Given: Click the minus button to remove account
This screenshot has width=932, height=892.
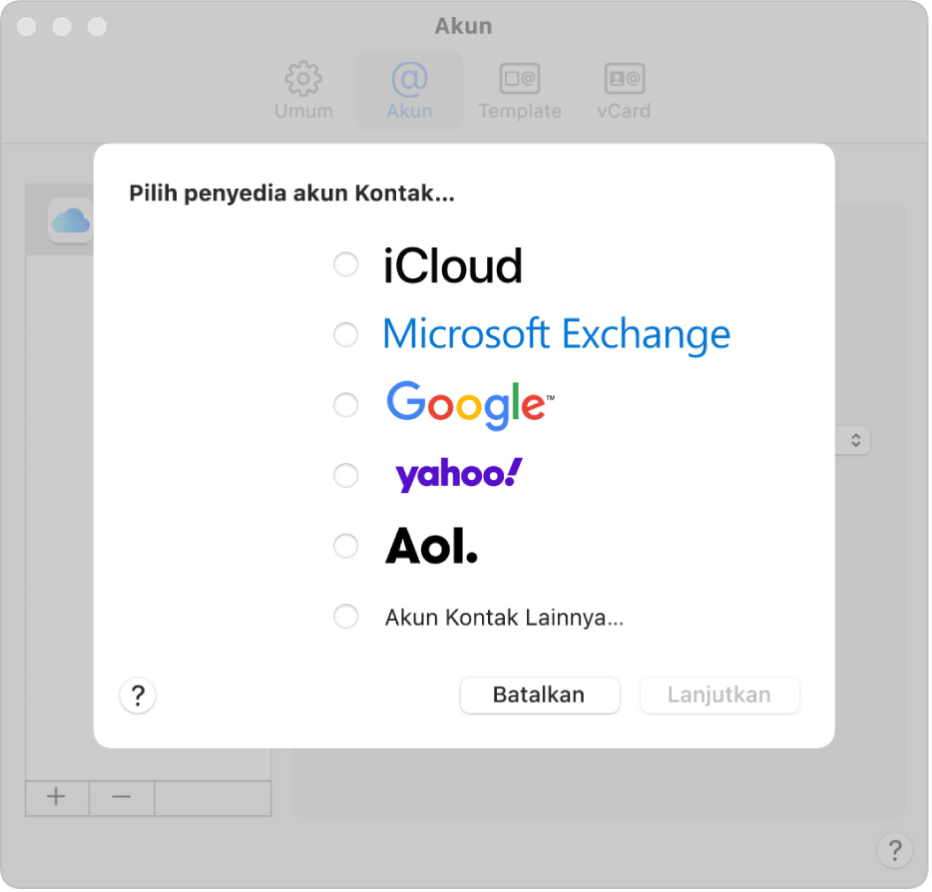Looking at the screenshot, I should [x=122, y=797].
